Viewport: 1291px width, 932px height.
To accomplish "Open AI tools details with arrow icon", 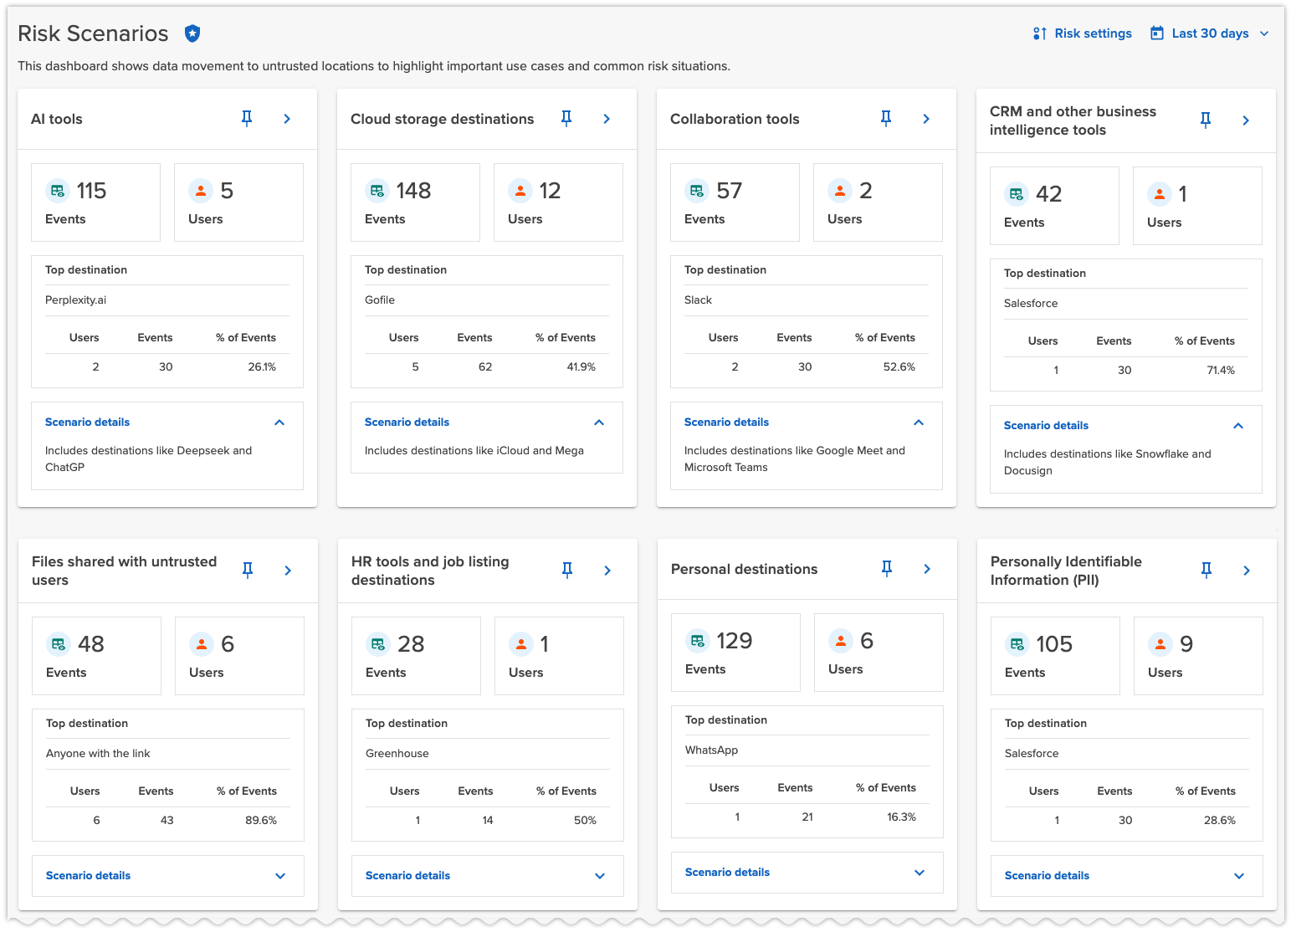I will point(287,119).
